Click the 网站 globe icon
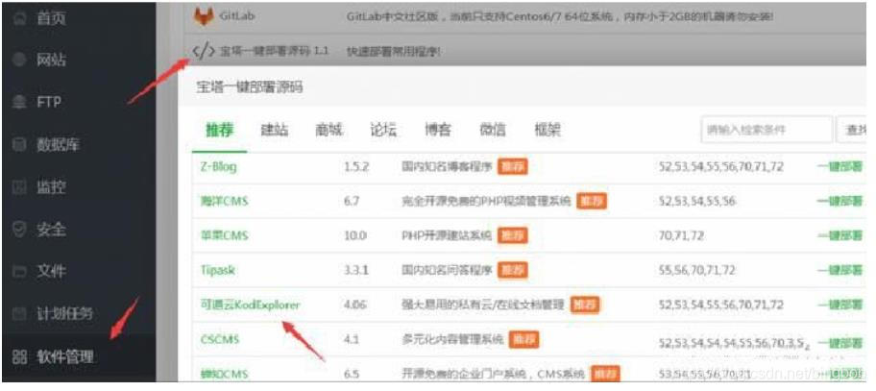The height and width of the screenshot is (391, 876). (19, 60)
